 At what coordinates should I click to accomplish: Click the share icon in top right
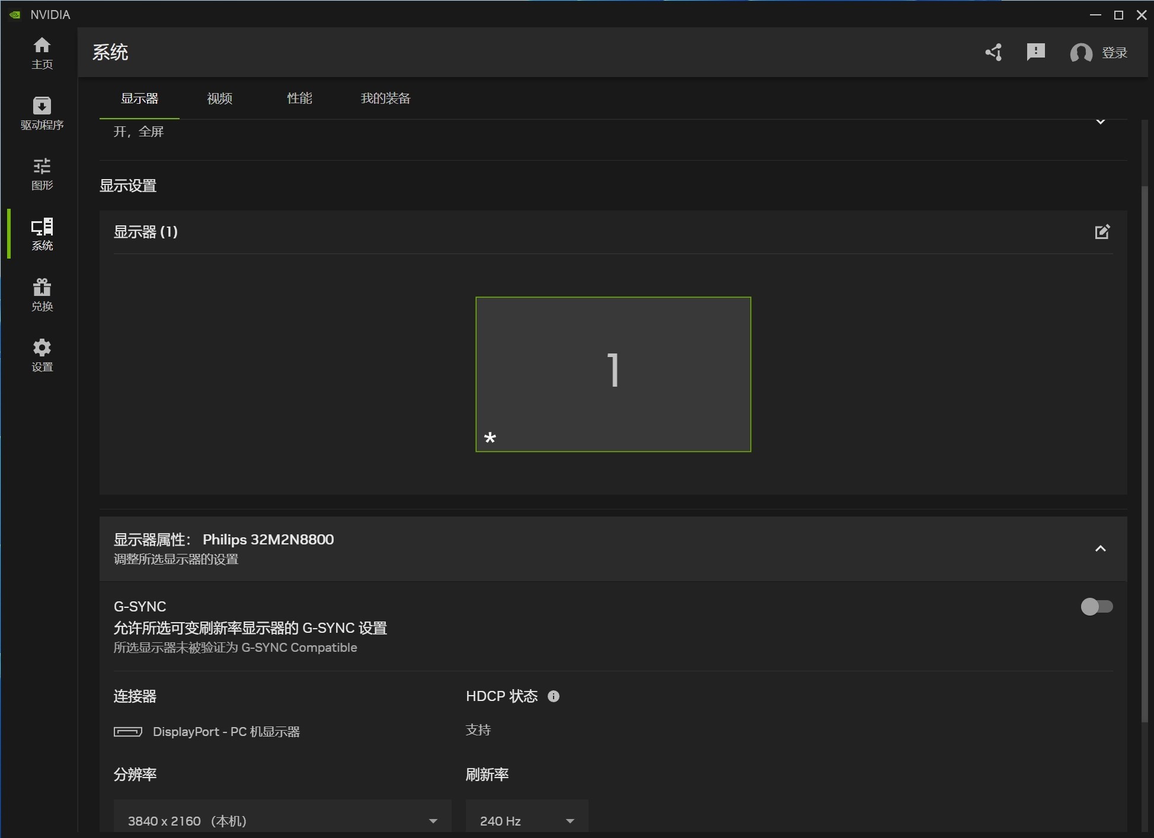click(x=993, y=52)
